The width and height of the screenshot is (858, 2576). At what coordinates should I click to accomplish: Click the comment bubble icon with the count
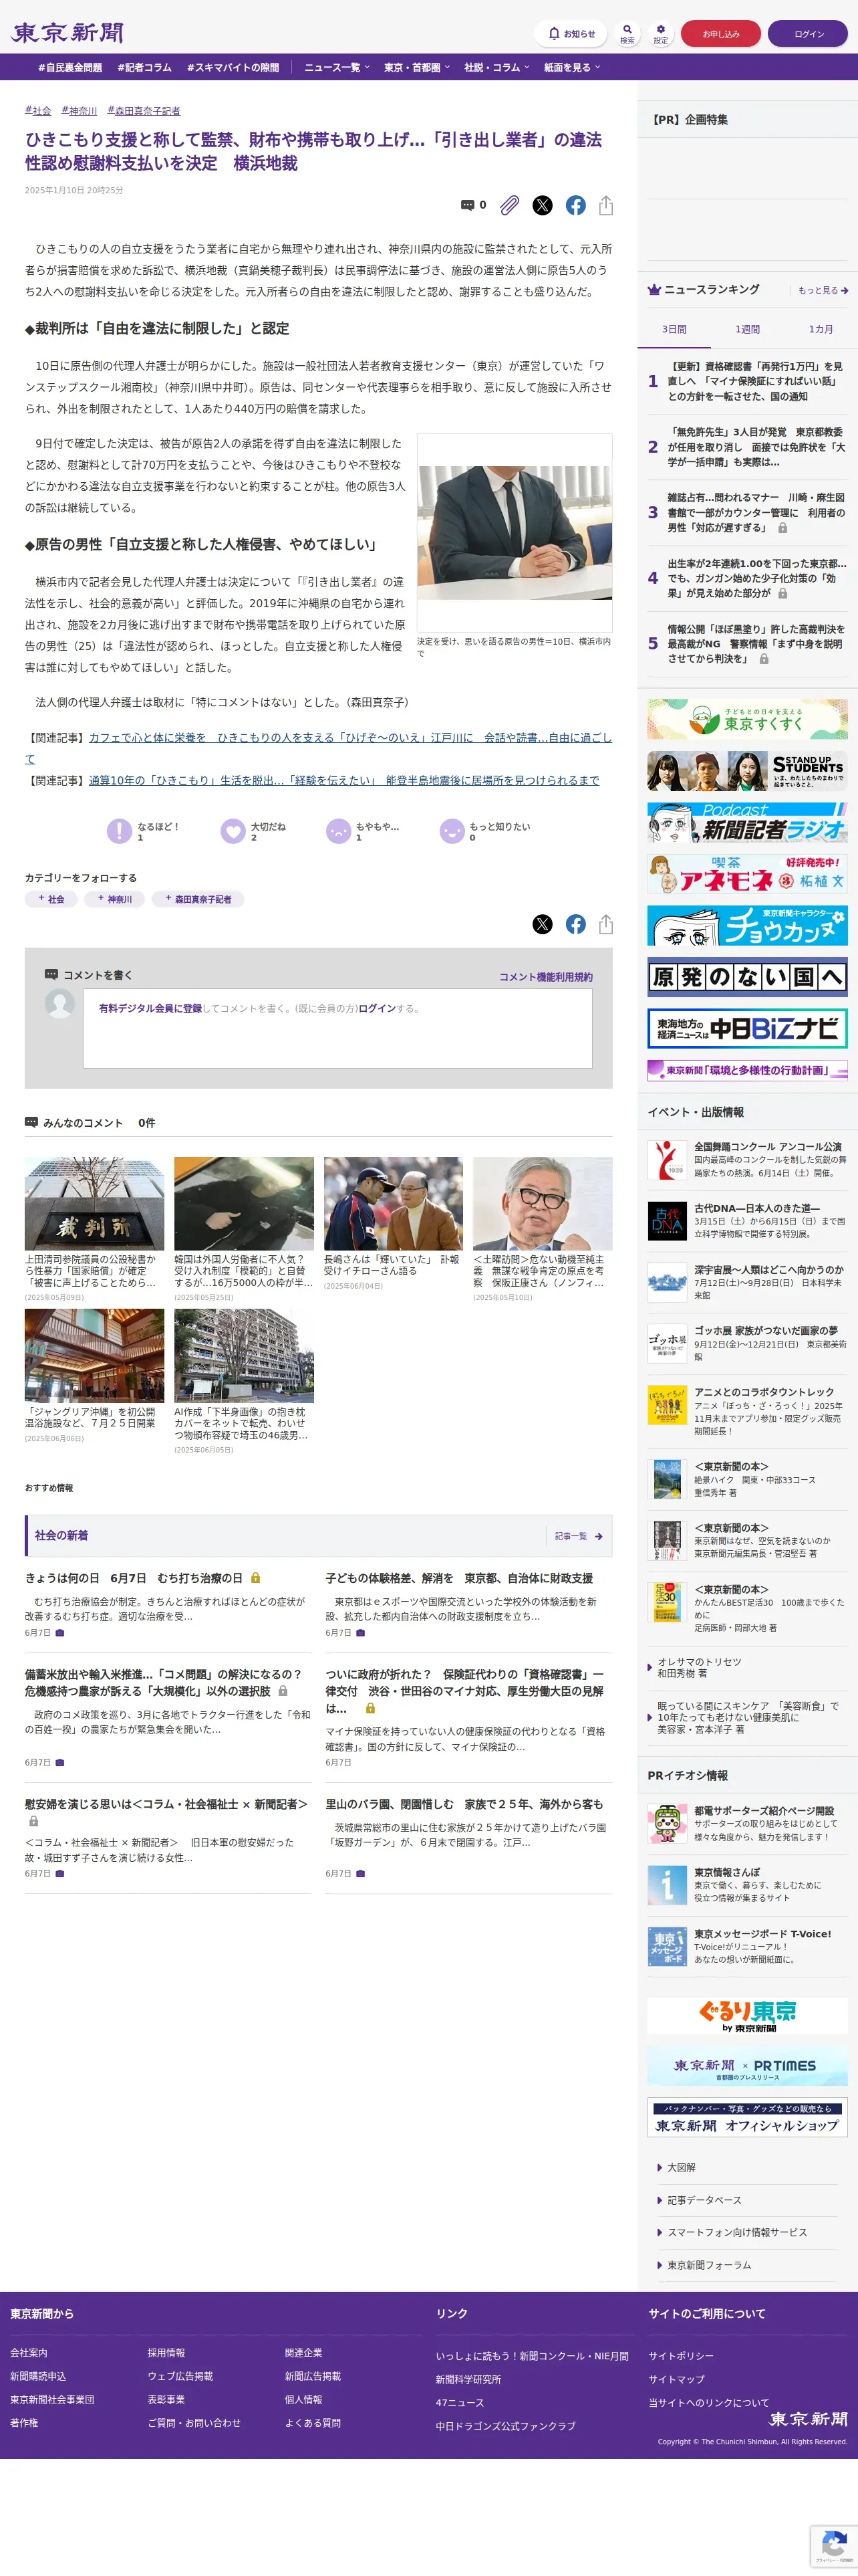472,205
